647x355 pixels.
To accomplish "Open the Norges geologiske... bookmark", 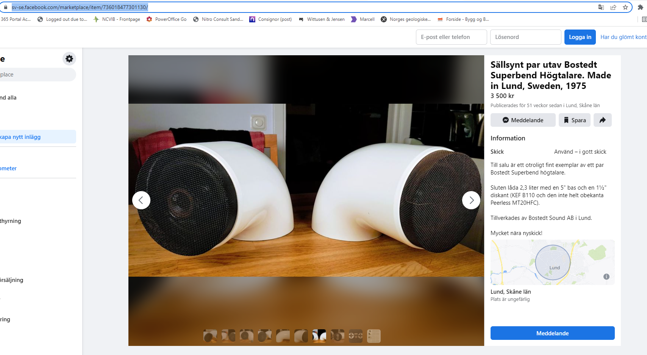I will (406, 19).
